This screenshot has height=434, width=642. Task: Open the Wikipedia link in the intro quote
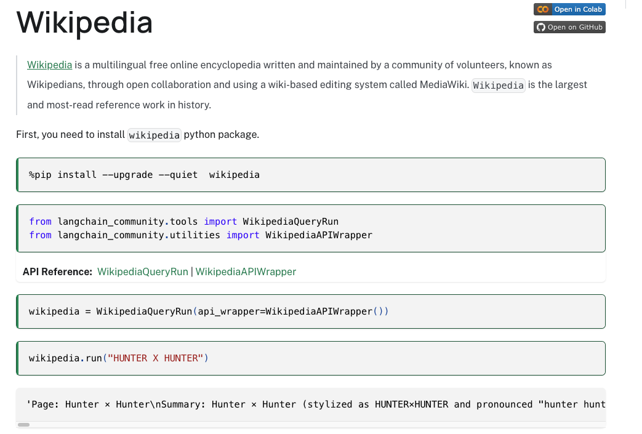click(49, 65)
